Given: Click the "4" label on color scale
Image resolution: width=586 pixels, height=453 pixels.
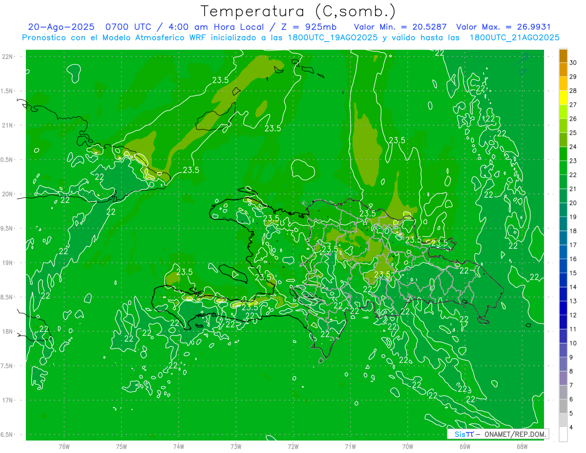Looking at the screenshot, I should point(571,428).
